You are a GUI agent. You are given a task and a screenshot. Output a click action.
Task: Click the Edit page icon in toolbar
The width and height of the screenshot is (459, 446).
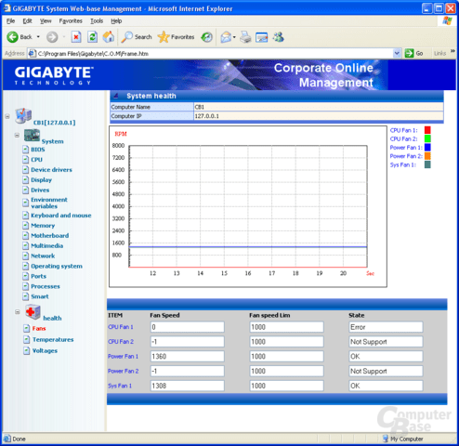(262, 37)
